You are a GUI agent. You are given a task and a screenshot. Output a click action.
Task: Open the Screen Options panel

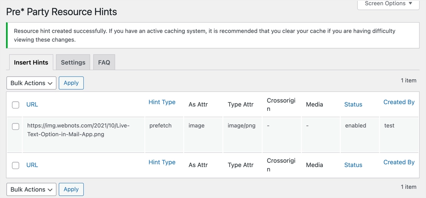[x=388, y=4]
